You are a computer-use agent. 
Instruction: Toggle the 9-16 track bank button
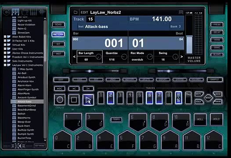(x=178, y=97)
